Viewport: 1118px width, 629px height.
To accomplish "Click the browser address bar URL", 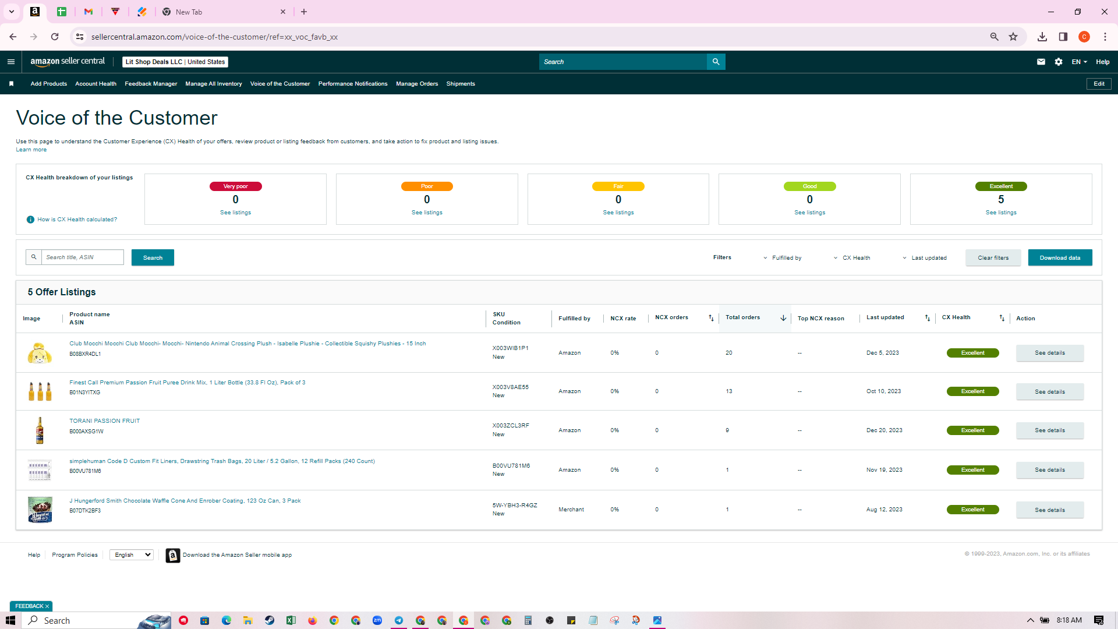I will tap(214, 37).
